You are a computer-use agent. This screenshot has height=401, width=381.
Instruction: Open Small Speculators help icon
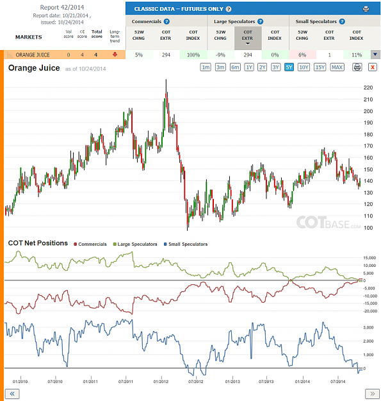click(x=342, y=21)
